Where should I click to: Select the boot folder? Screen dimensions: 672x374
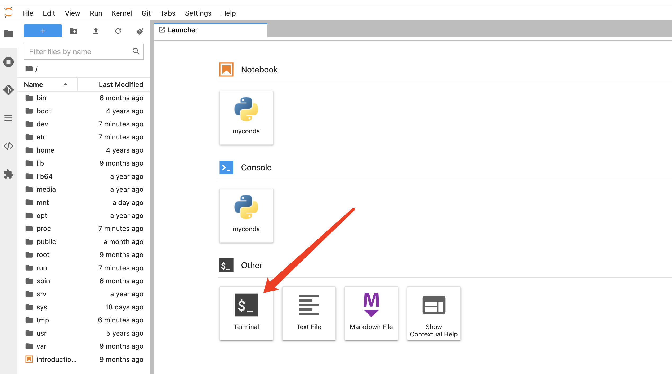pyautogui.click(x=84, y=111)
